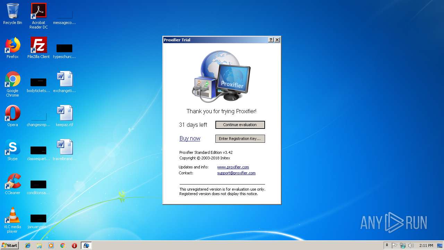Open the volume speaker tray icon
The width and height of the screenshot is (444, 250).
411,245
